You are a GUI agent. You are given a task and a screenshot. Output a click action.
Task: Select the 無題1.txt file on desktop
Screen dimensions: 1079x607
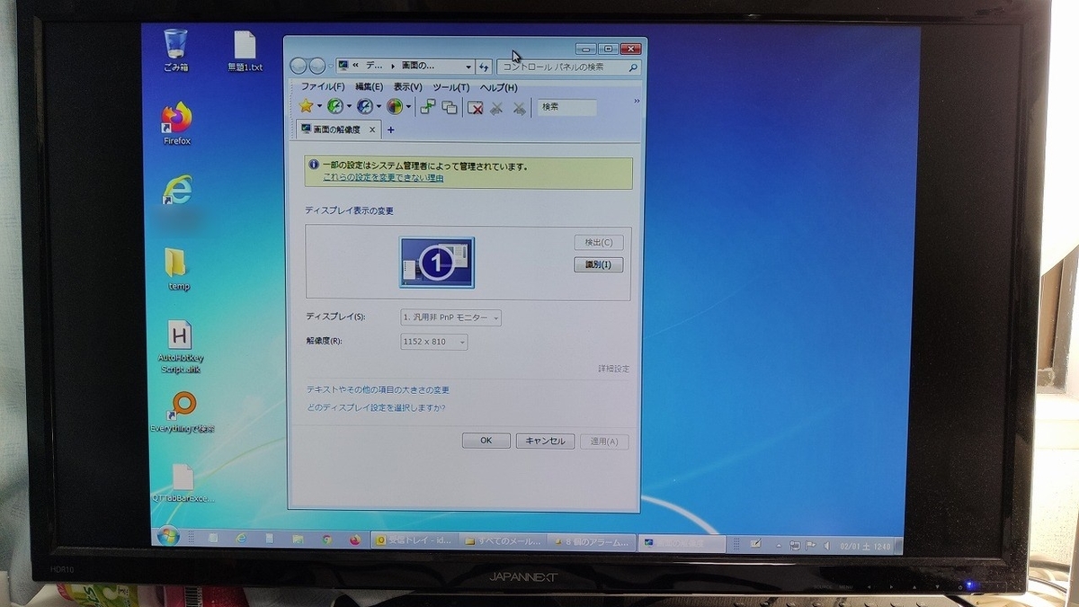click(x=245, y=52)
